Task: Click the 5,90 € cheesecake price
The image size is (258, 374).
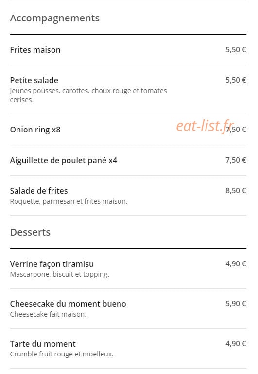Action: point(236,304)
